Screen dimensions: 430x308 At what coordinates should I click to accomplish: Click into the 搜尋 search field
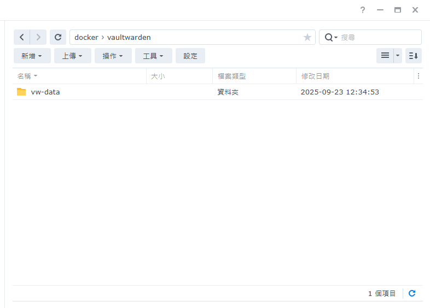[379, 37]
